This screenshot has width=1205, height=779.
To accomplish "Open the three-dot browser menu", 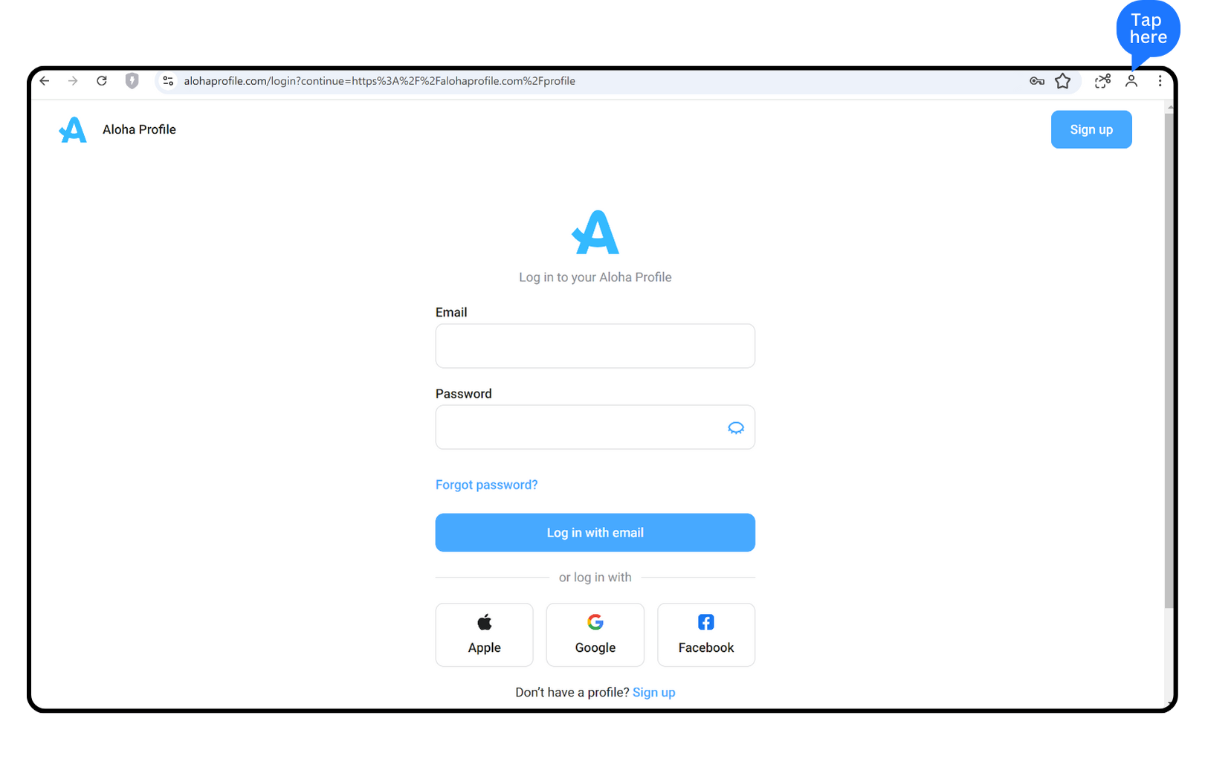I will click(x=1160, y=81).
